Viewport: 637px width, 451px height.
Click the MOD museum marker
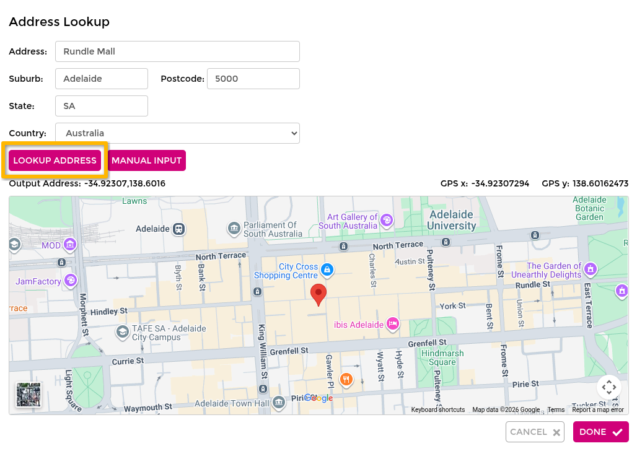point(70,245)
